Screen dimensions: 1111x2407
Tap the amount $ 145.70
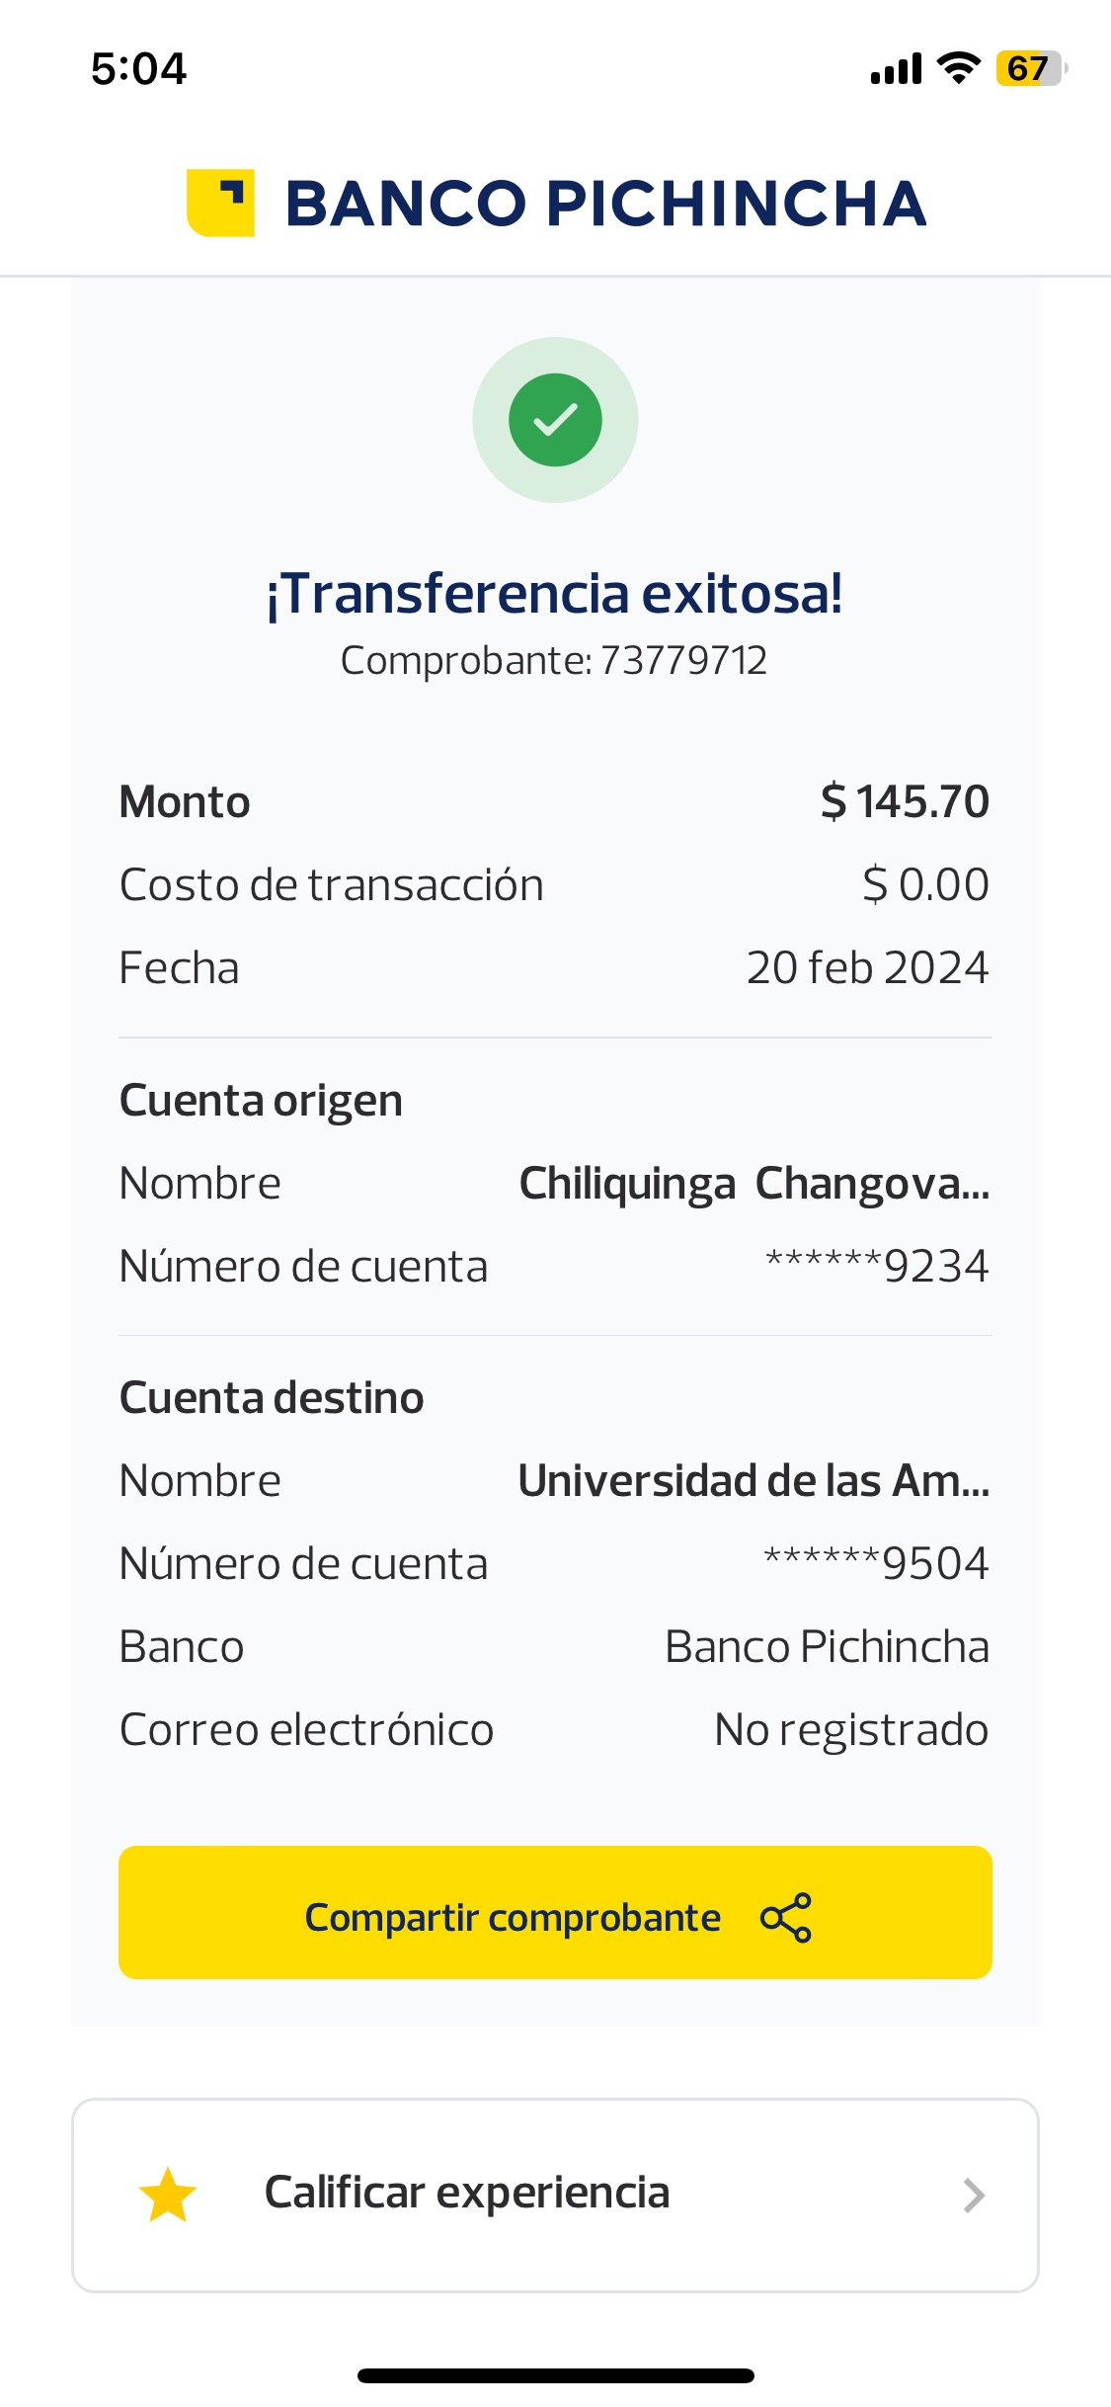pyautogui.click(x=904, y=801)
